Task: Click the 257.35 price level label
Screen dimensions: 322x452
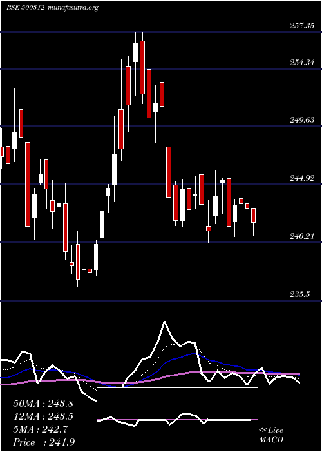Action: [x=301, y=26]
